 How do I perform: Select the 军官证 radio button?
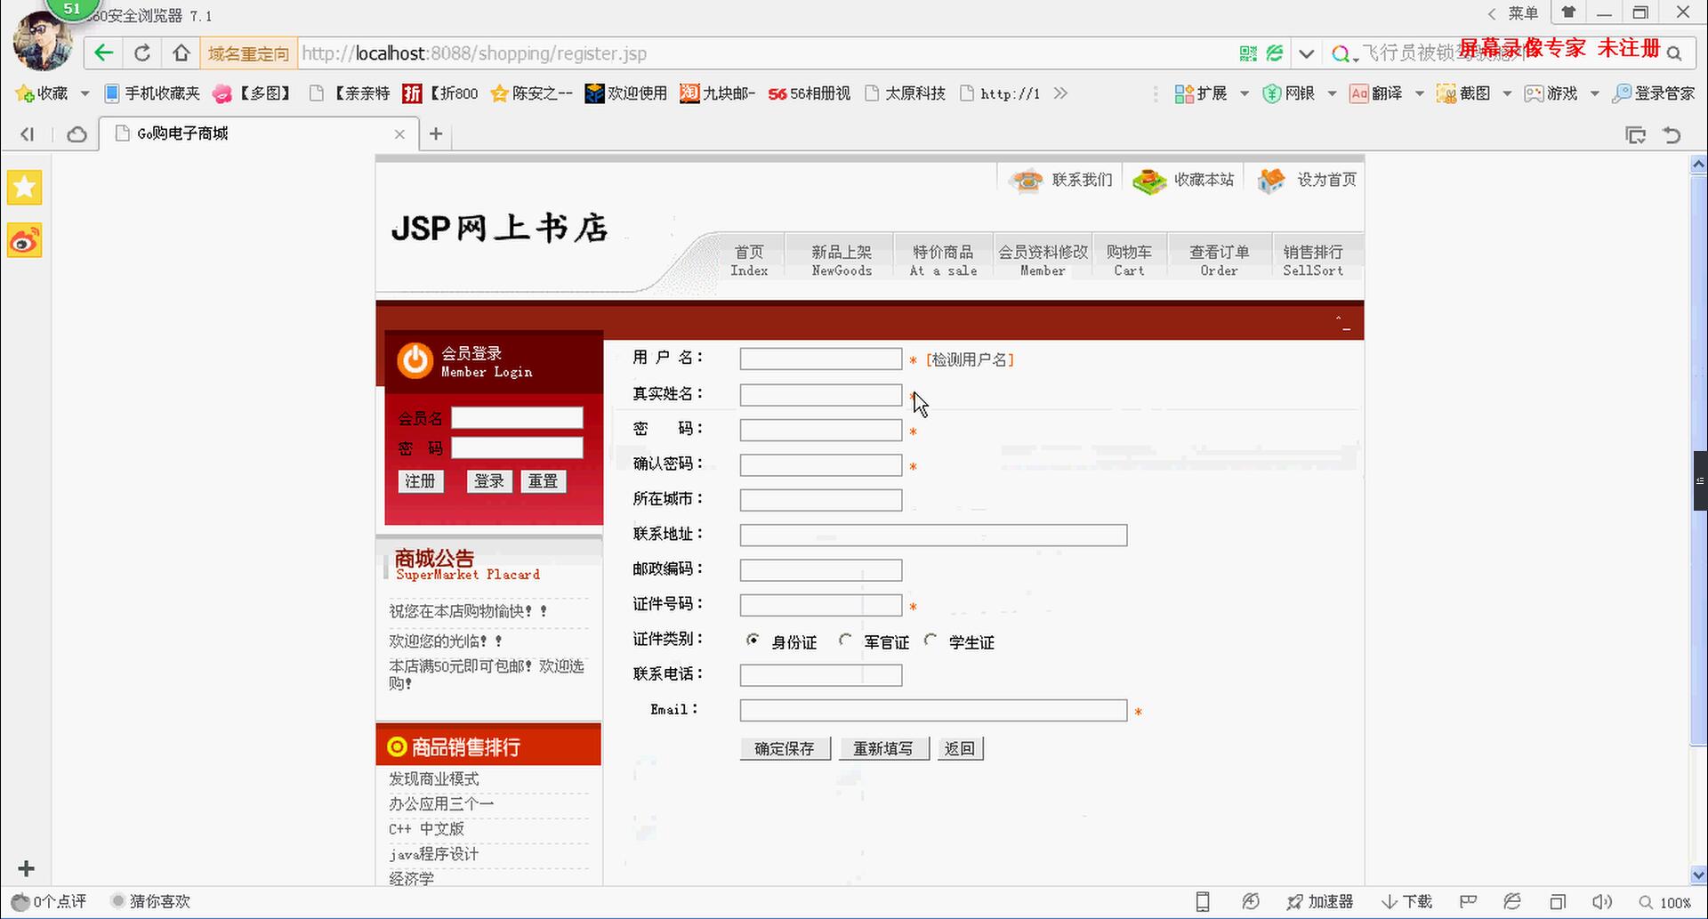845,640
